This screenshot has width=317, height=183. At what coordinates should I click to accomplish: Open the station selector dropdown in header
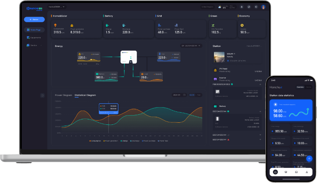coord(57,7)
